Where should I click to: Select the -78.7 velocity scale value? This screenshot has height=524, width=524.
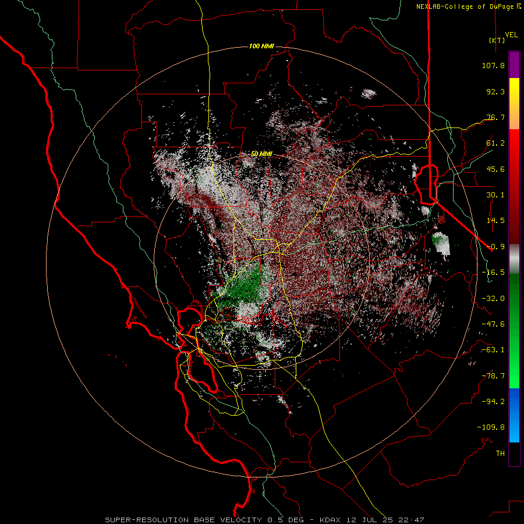point(493,376)
